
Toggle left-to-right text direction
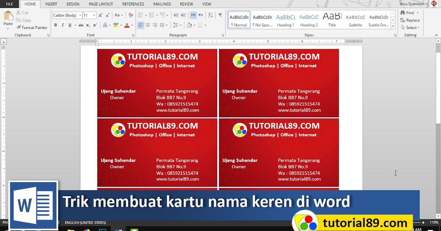click(x=193, y=15)
